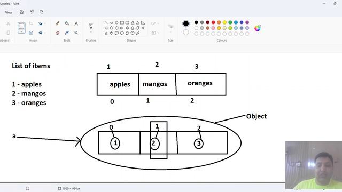Choose the Rectangle shape
342x192 pixels.
pos(122,22)
